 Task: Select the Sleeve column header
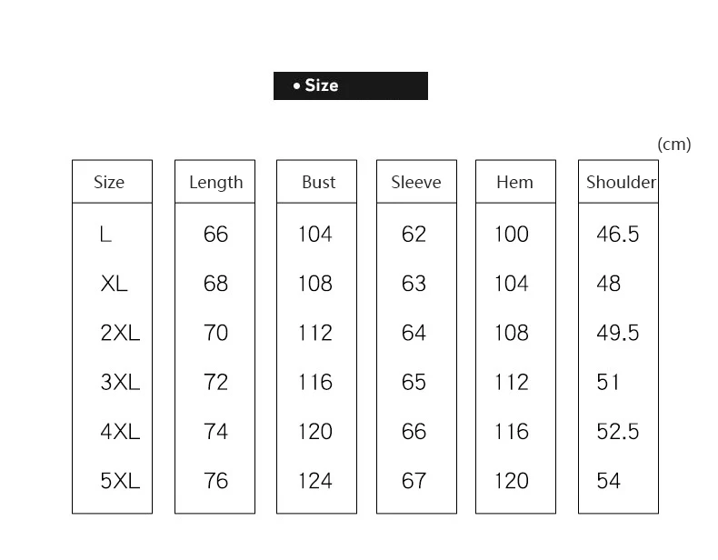[415, 182]
